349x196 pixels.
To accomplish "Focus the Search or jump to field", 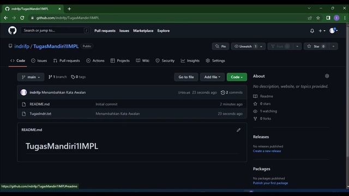I will pos(55,30).
